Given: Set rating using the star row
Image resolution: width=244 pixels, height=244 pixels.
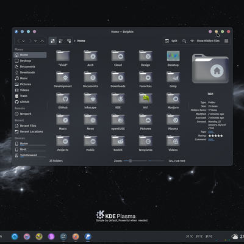Looking at the screenshot, I should click(x=215, y=135).
